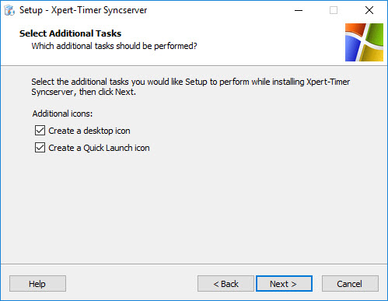The image size is (388, 301).
Task: Click the 'Additional icons:' label
Action: click(62, 114)
